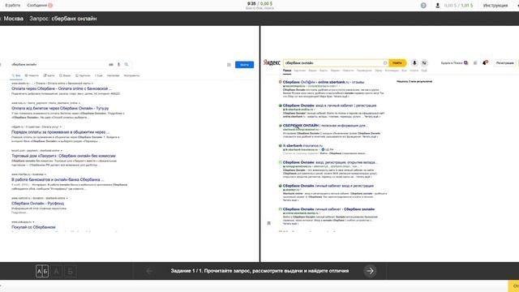Open result 'Сбербанк Онлайн: вход в личный кабинет | регистрация'
This screenshot has width=519, height=292.
(x=330, y=105)
